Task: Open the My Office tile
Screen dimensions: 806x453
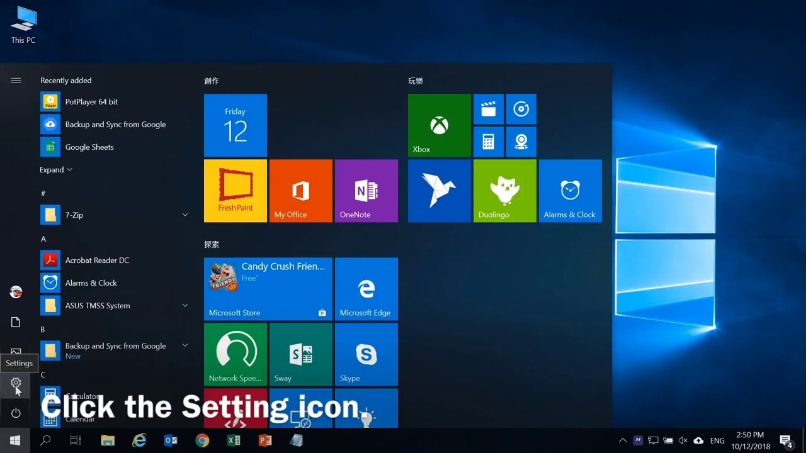Action: pos(301,191)
